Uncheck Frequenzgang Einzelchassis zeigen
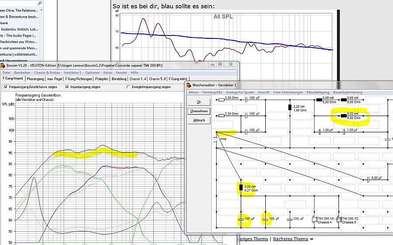The width and height of the screenshot is (393, 245). (x=5, y=87)
